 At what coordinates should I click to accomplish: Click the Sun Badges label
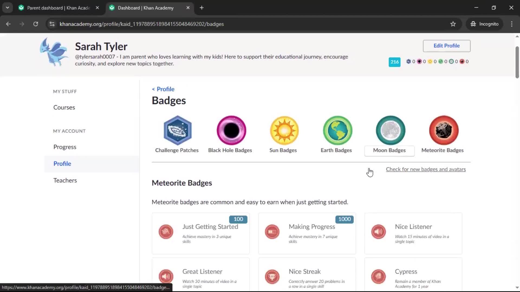(x=283, y=150)
